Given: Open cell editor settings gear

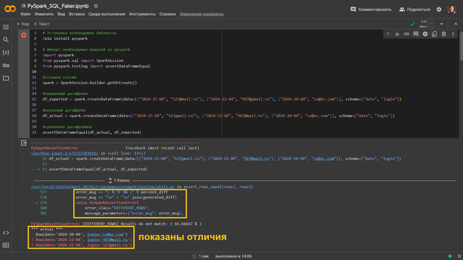Looking at the screenshot, I should 425,34.
